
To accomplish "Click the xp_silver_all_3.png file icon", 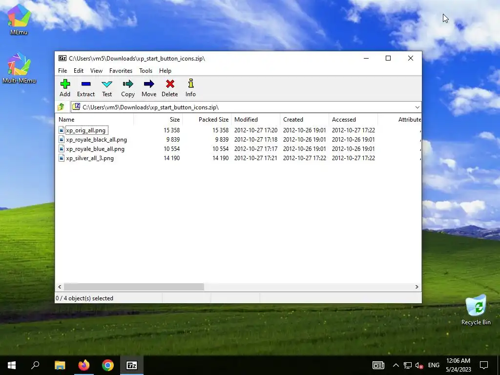I will (62, 158).
